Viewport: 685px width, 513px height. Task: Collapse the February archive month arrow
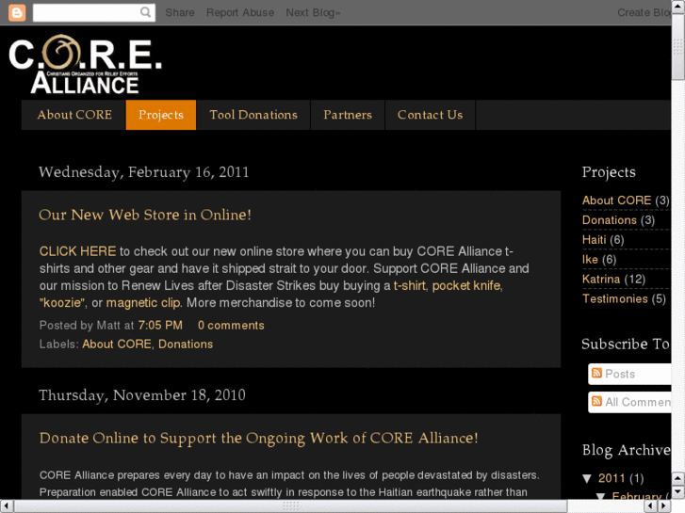pyautogui.click(x=601, y=497)
